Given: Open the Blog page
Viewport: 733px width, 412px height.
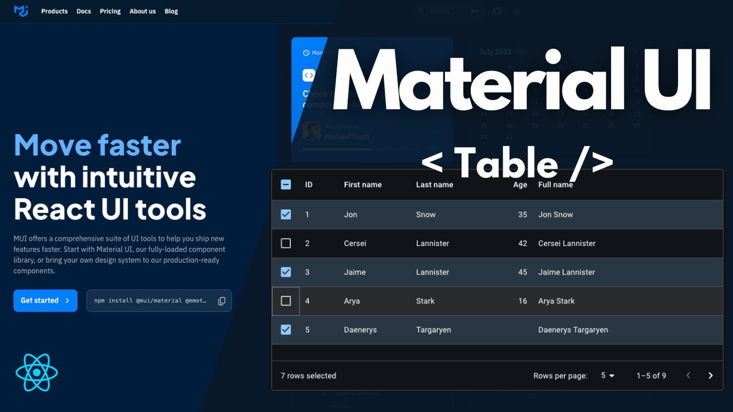Looking at the screenshot, I should (x=171, y=11).
